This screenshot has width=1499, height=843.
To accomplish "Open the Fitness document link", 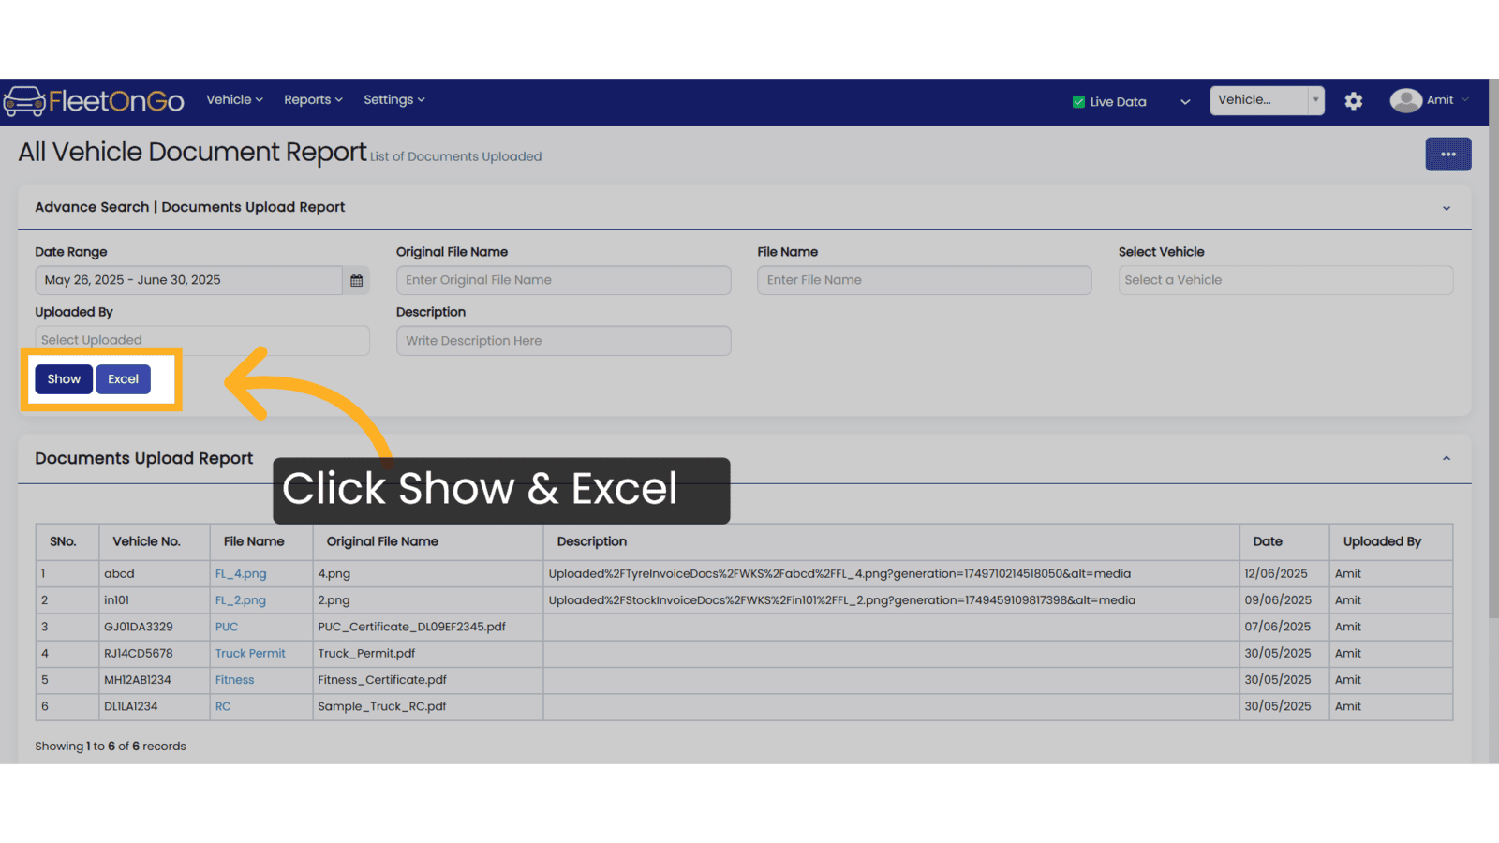I will (234, 680).
